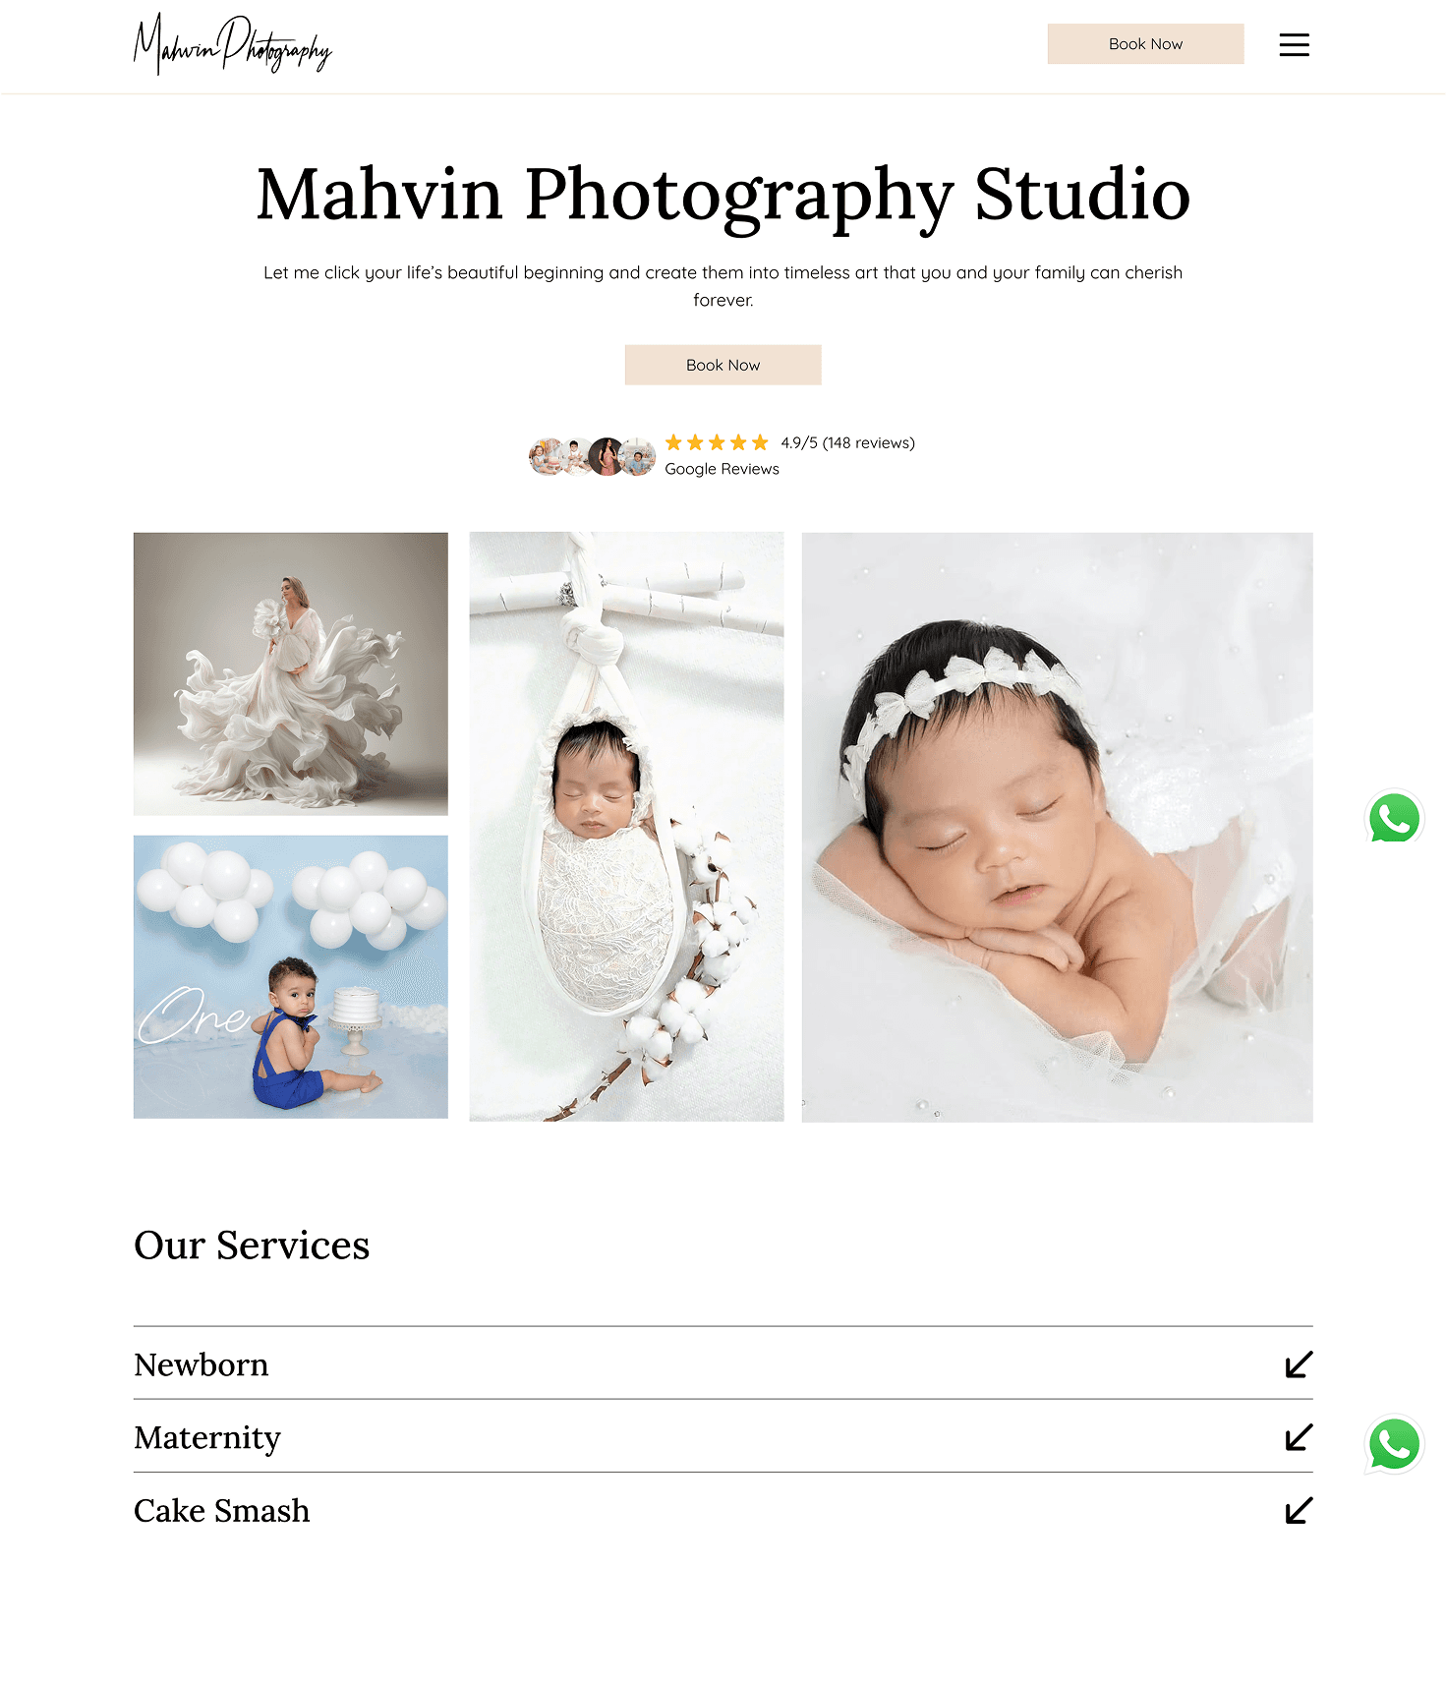1446x1682 pixels.
Task: Open the cake smash balloon photo
Action: point(291,977)
